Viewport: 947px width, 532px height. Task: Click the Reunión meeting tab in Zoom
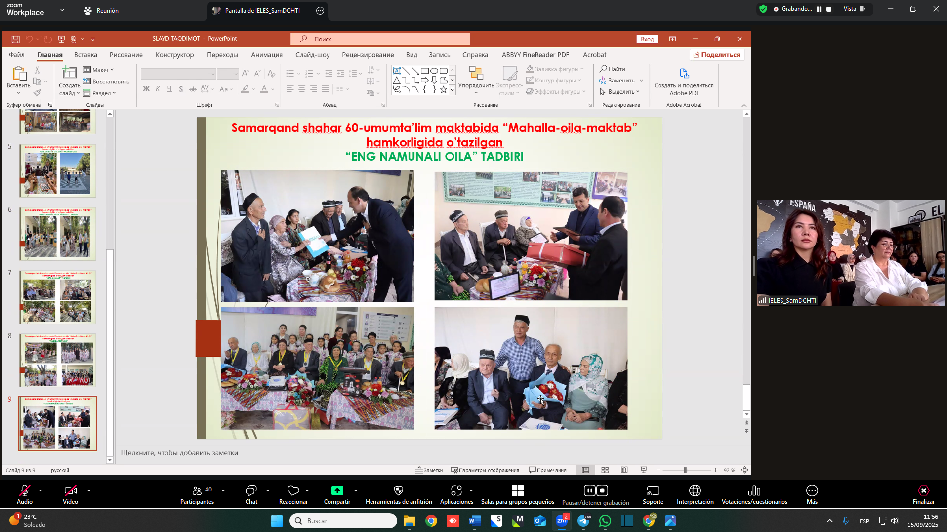(101, 11)
